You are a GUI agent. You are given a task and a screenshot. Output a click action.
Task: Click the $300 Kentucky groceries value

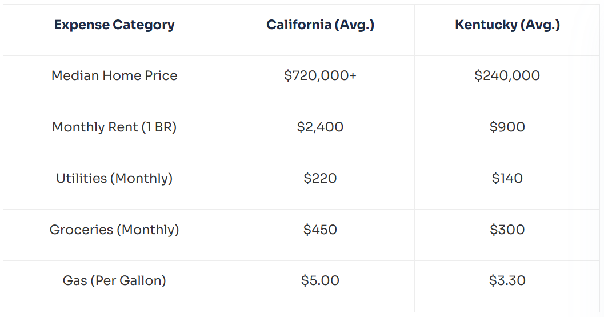[507, 230]
